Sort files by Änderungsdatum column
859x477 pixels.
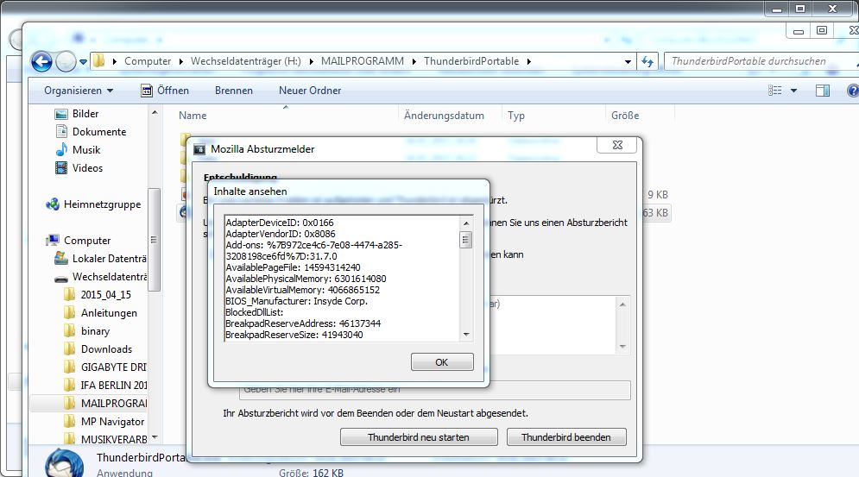point(445,116)
